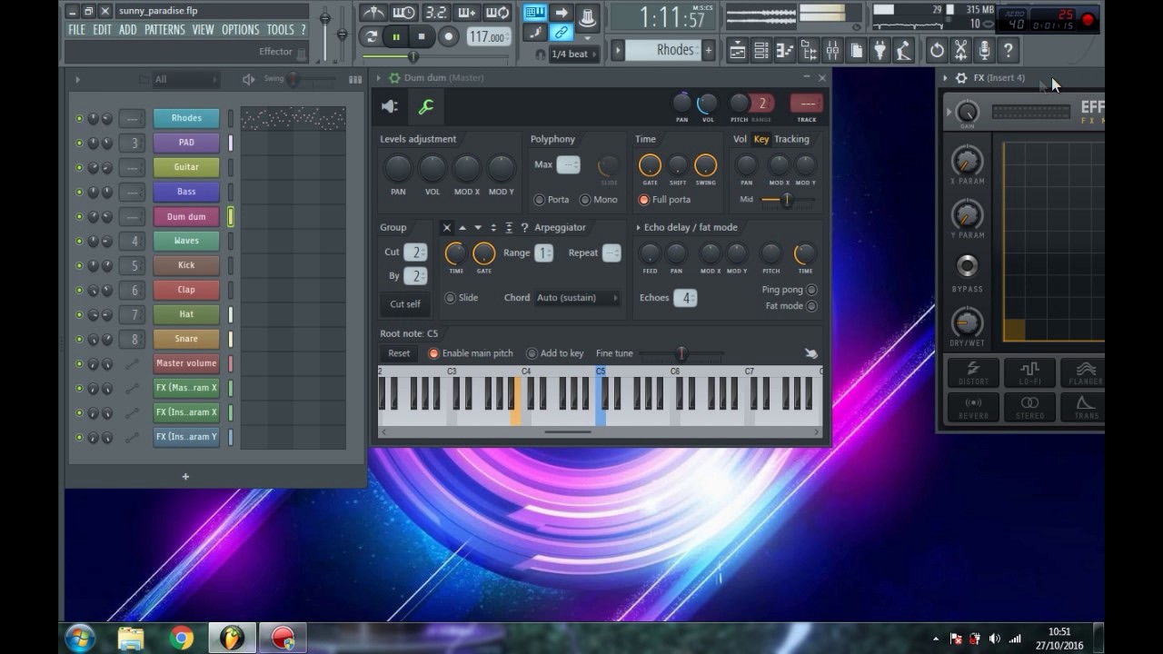
Task: Open the help question mark icon
Action: tap(1008, 51)
